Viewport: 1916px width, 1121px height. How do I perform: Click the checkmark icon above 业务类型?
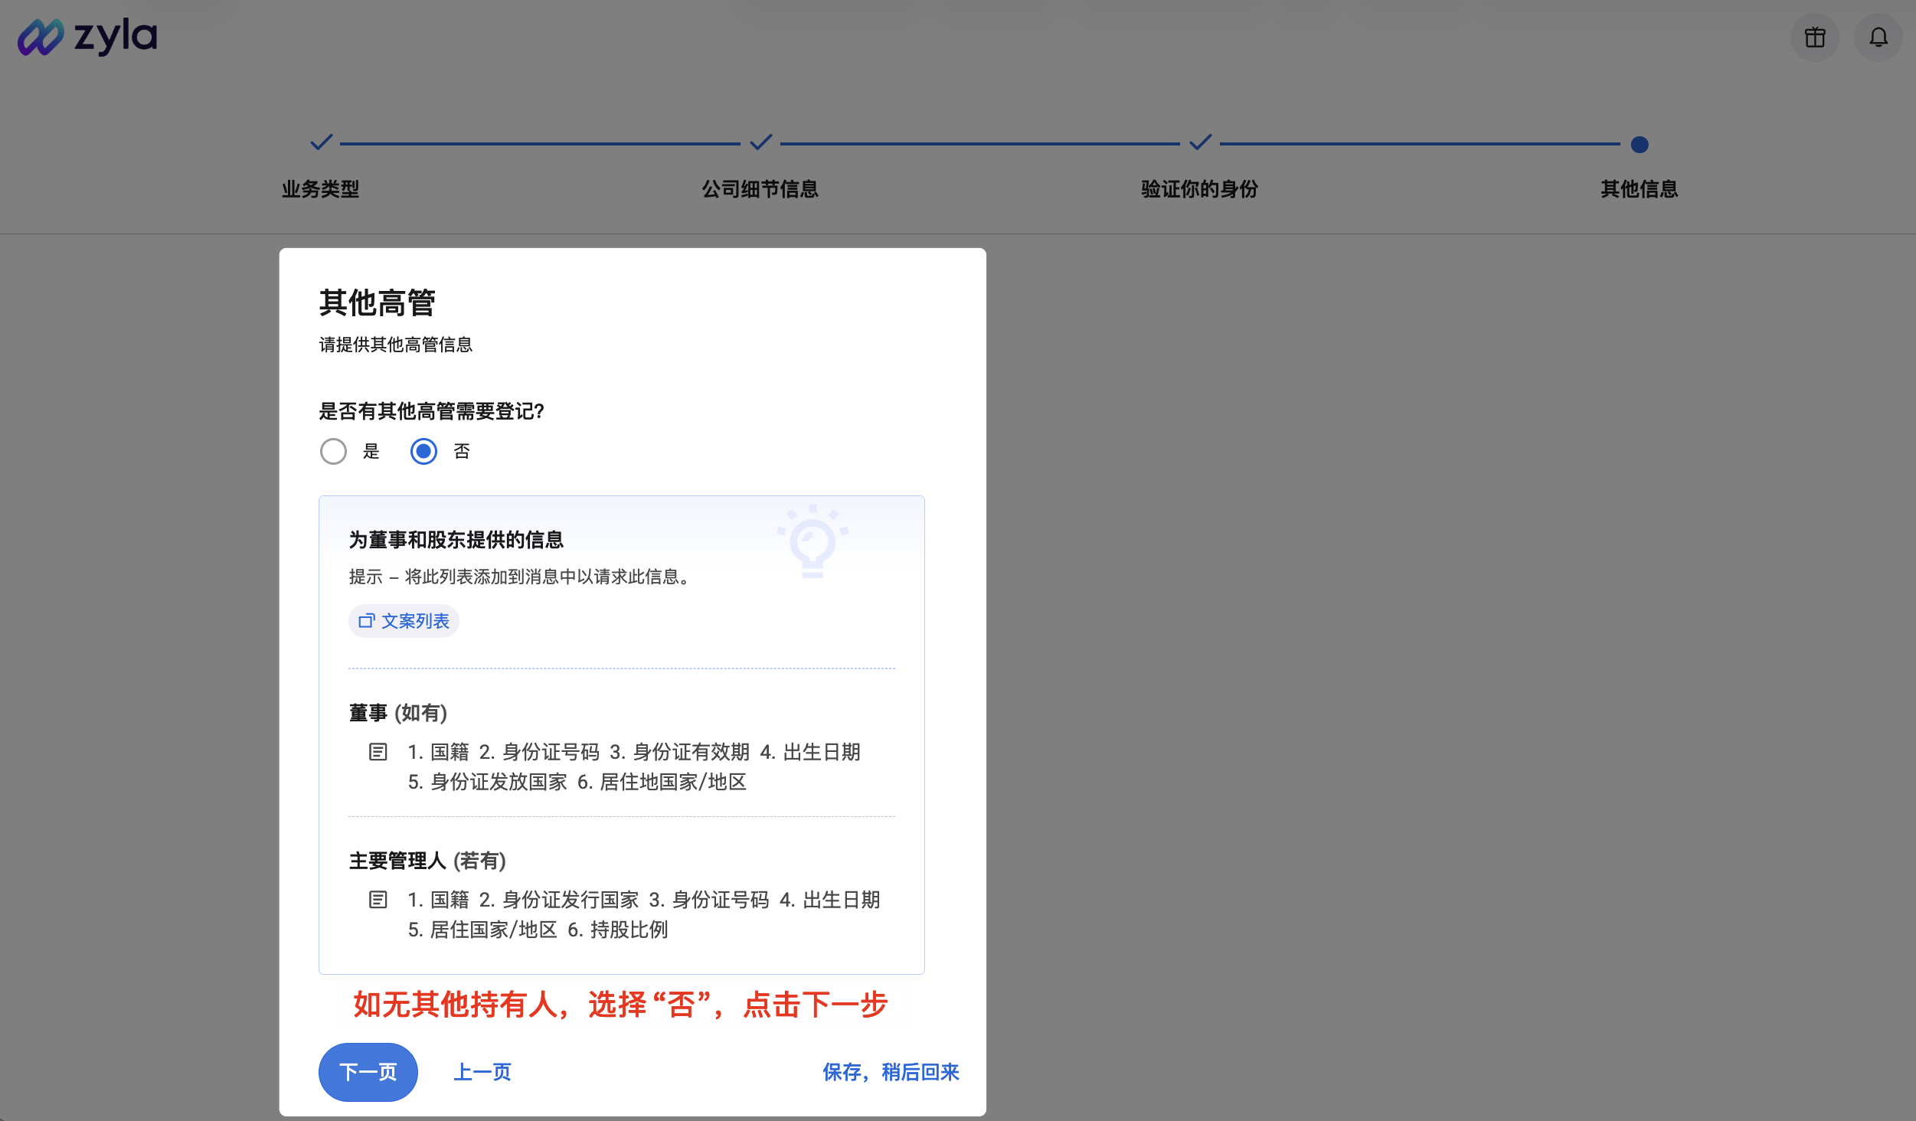322,142
